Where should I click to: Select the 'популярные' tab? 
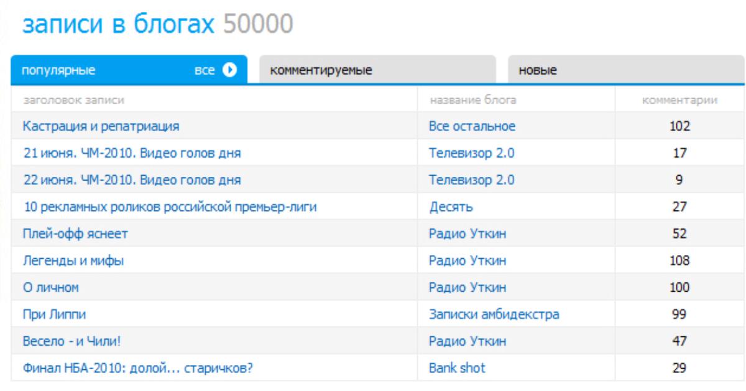pos(59,70)
